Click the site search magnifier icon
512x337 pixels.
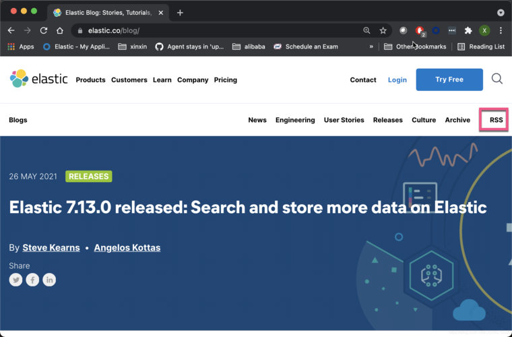point(497,79)
